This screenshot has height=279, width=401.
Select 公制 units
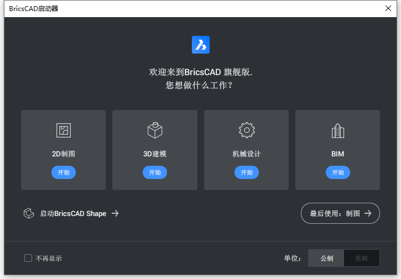[x=326, y=259]
